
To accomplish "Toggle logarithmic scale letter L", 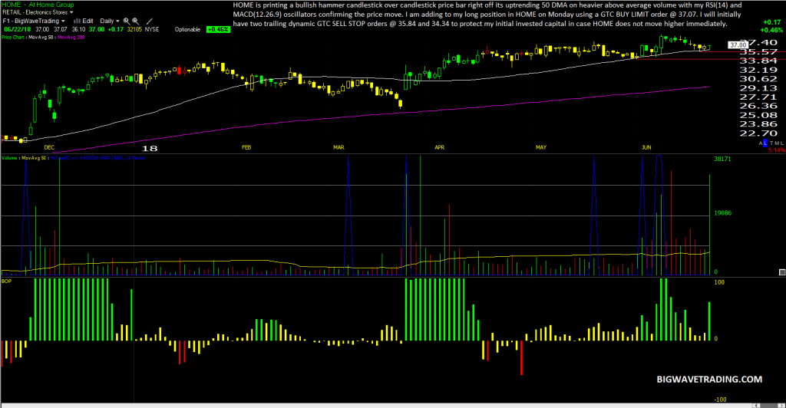I will coord(765,143).
